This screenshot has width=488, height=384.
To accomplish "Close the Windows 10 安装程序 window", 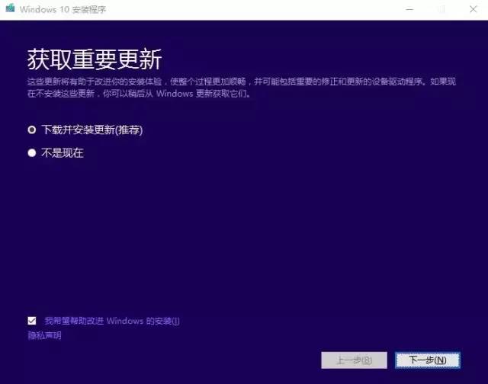I will coord(473,9).
